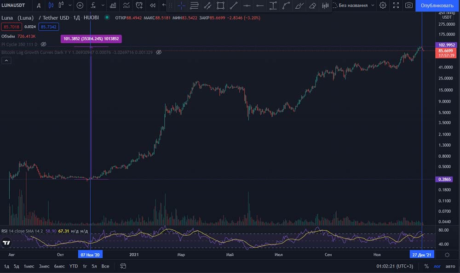The height and width of the screenshot is (273, 460).
Task: Open chart settings gear icon
Action: [383, 6]
